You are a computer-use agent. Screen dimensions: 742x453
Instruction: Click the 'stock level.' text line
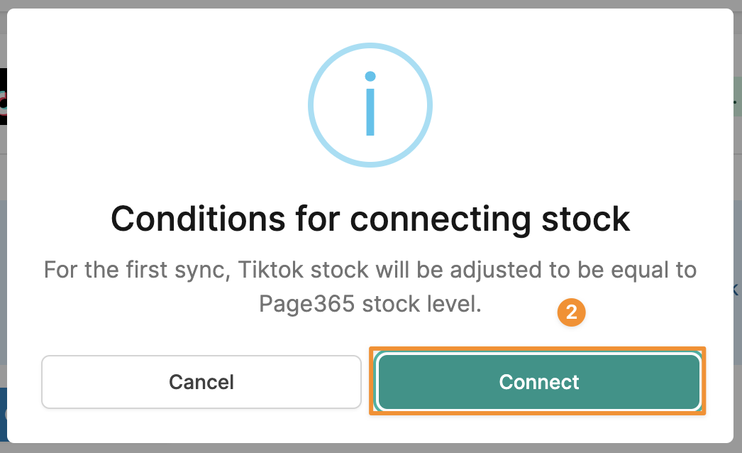pos(370,304)
